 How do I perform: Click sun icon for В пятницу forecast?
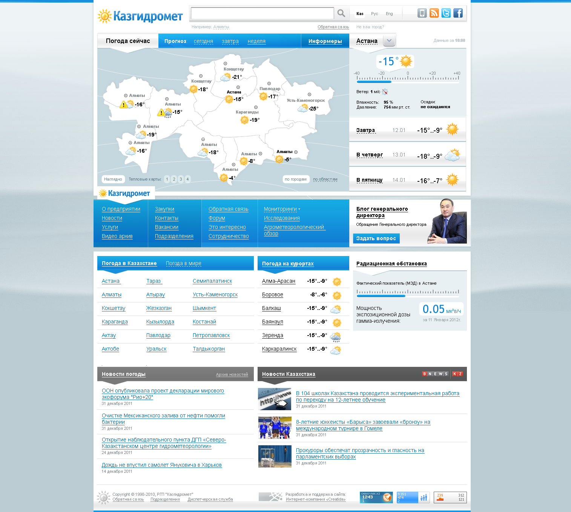coord(452,180)
